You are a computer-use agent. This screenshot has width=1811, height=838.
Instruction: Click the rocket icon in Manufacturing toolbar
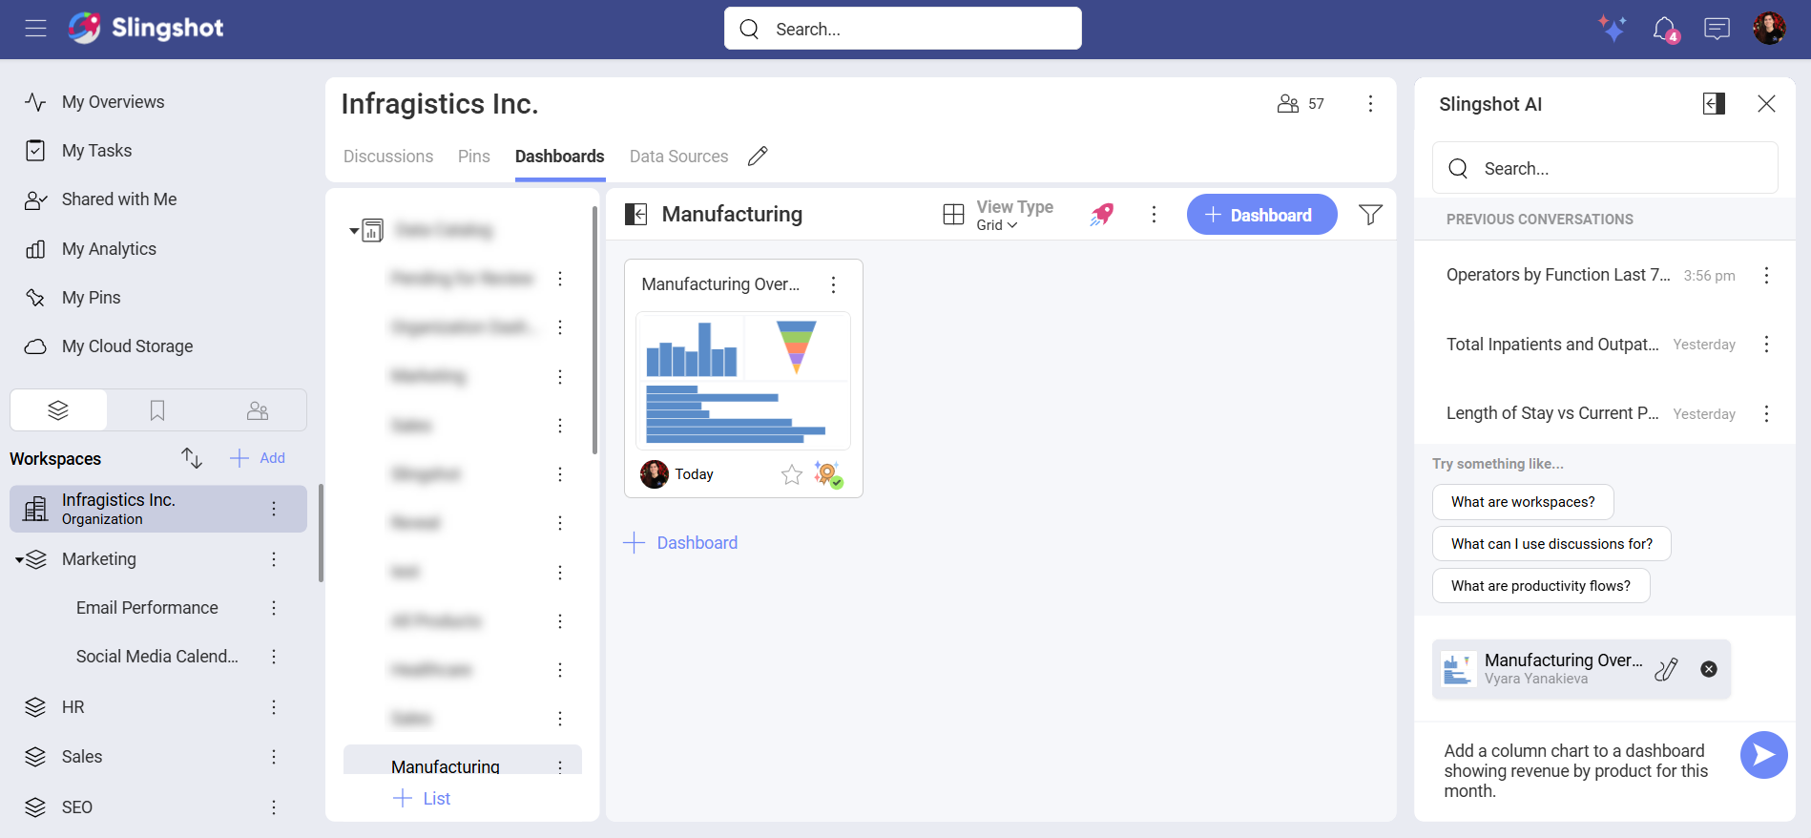pos(1102,215)
